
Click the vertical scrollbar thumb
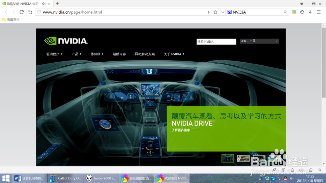pos(324,63)
